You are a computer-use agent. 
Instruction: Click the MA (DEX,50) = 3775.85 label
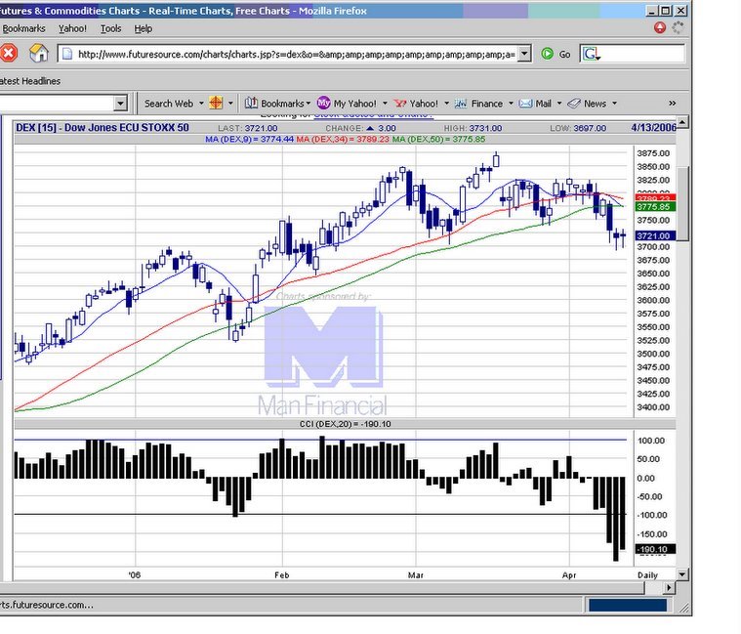point(438,140)
